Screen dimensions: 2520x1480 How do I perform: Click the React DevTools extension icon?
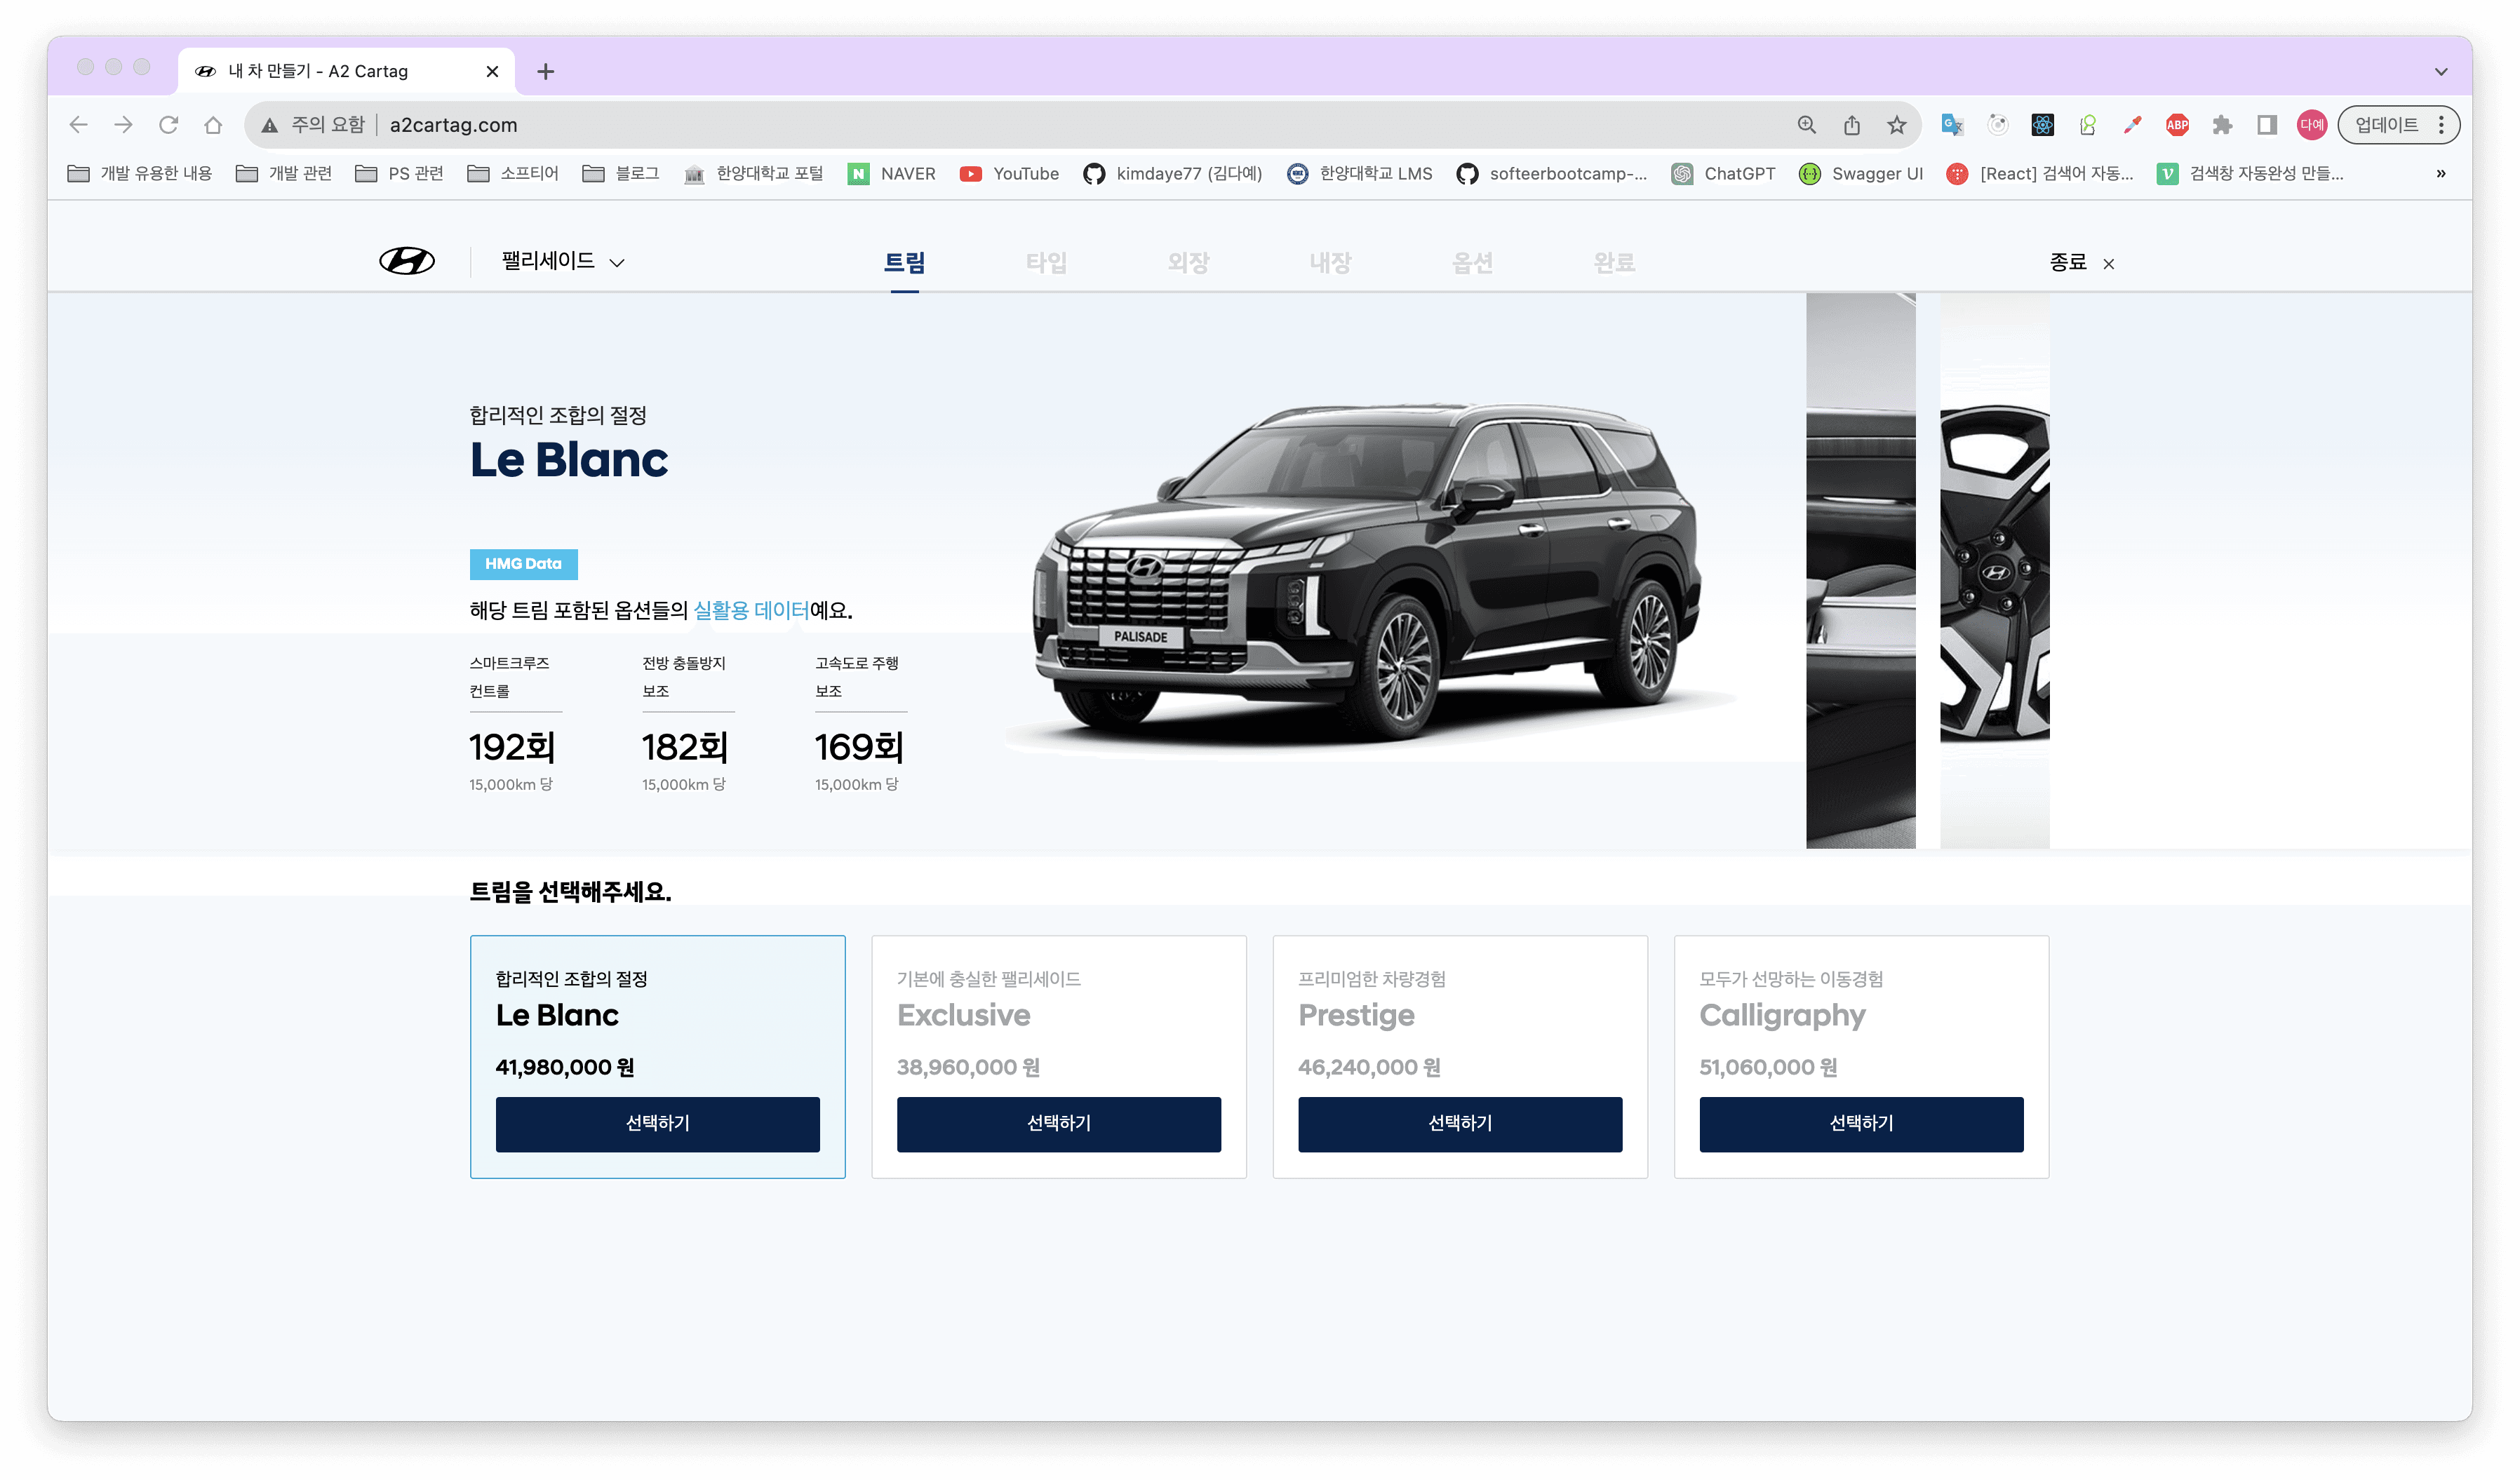pos(2042,125)
